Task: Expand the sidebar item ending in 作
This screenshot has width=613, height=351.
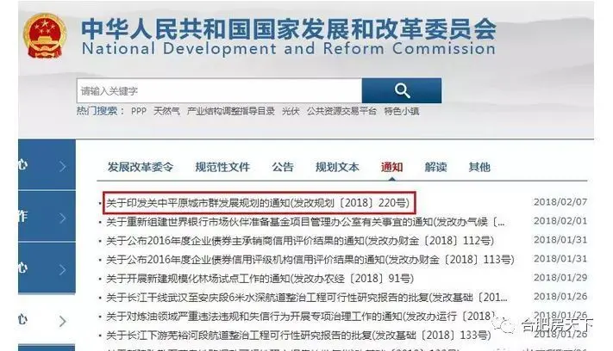Action: pos(47,217)
